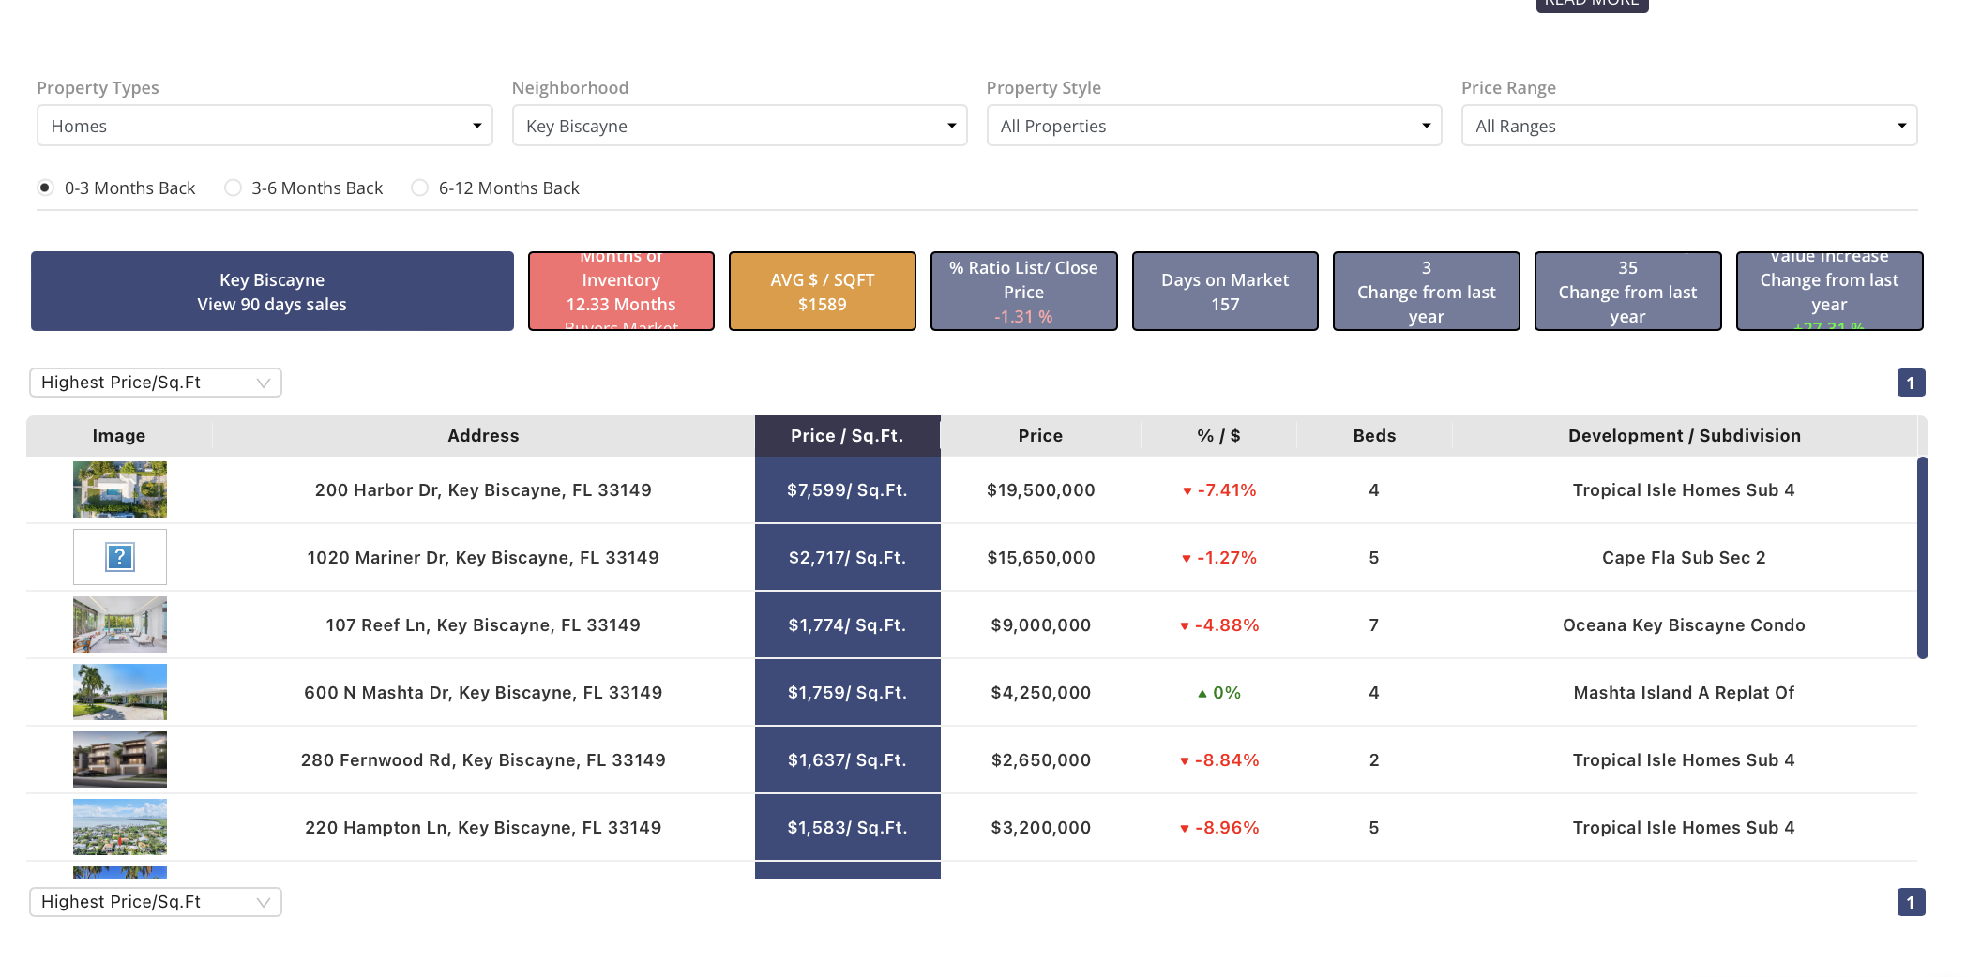Click the -8.96% change value
The width and height of the screenshot is (1981, 977).
[x=1219, y=828]
